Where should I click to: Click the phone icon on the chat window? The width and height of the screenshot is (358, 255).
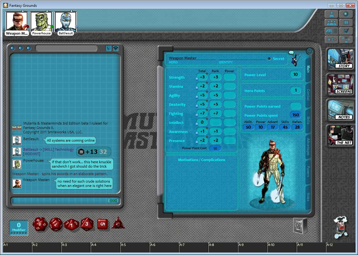[x=108, y=48]
